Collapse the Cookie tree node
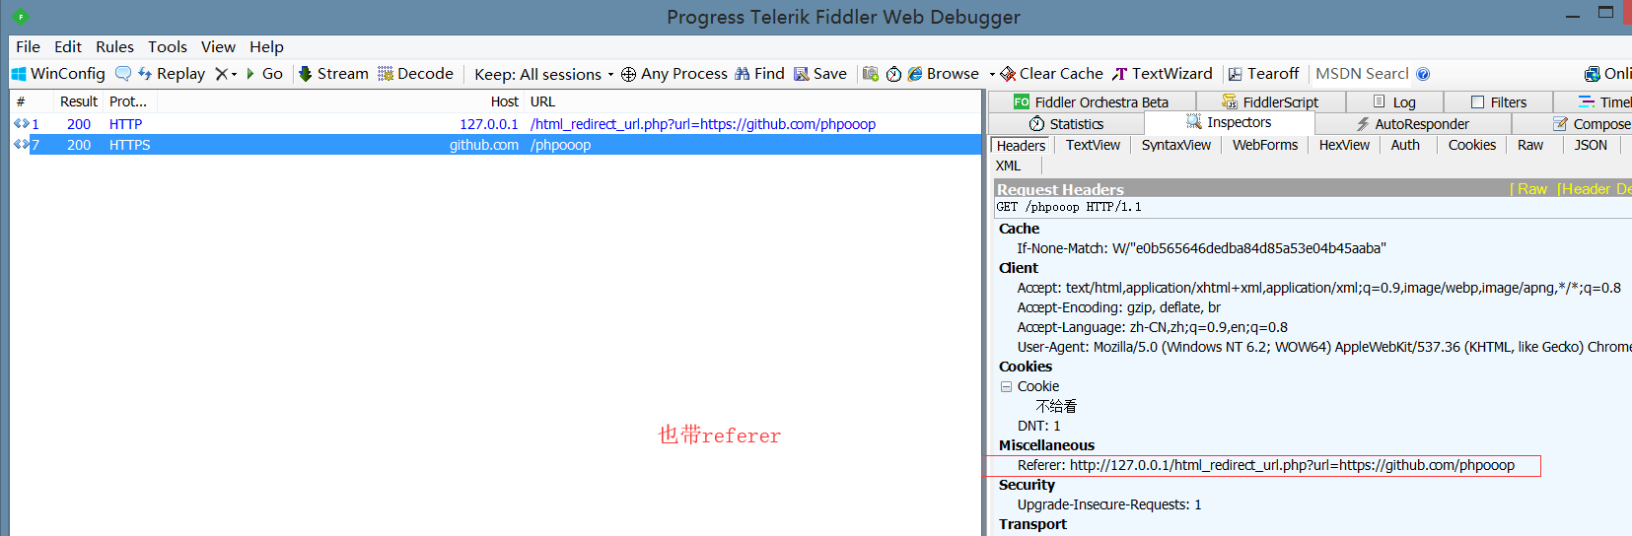 (1006, 387)
